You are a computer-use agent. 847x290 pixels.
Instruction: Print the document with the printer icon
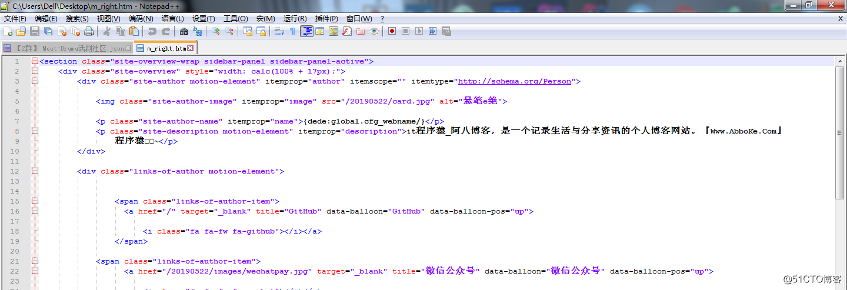point(89,31)
